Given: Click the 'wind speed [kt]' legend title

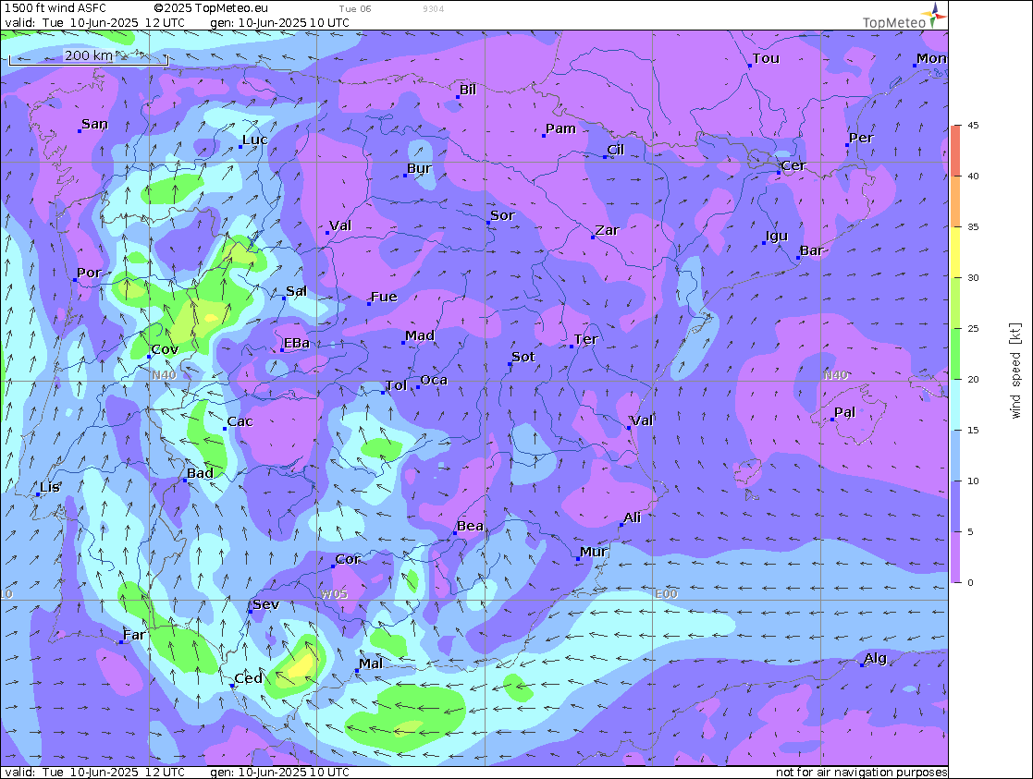Looking at the screenshot, I should point(1015,370).
